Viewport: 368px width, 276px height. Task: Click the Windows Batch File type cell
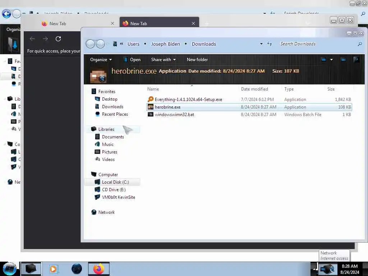point(303,115)
